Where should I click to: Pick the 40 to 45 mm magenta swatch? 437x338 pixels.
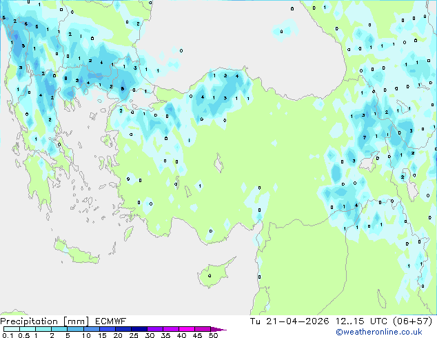tap(187, 329)
